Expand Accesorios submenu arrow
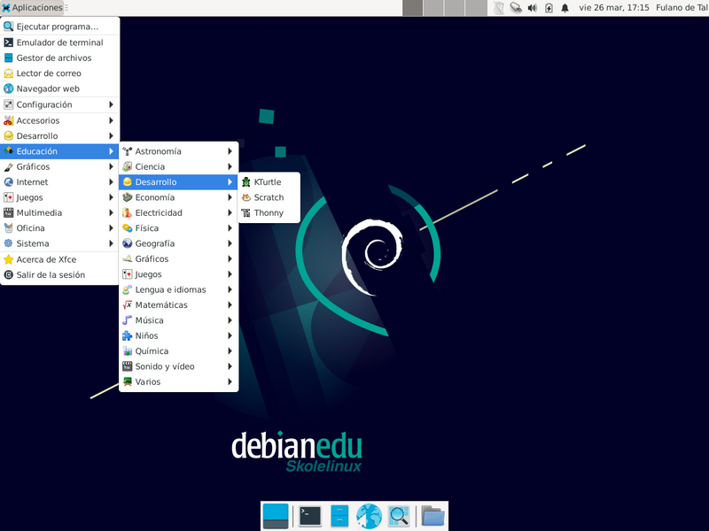This screenshot has width=709, height=531. point(111,120)
